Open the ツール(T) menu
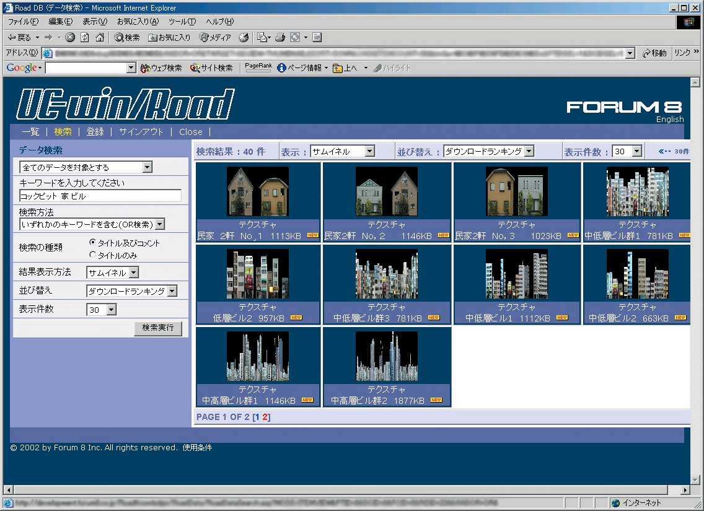The image size is (704, 511). pos(182,22)
